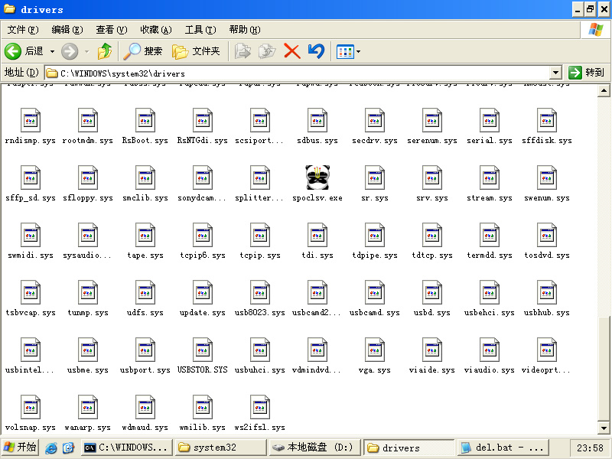Viewport: 612px width, 459px height.
Task: Click the usbehci.sys file name
Action: coord(490,313)
